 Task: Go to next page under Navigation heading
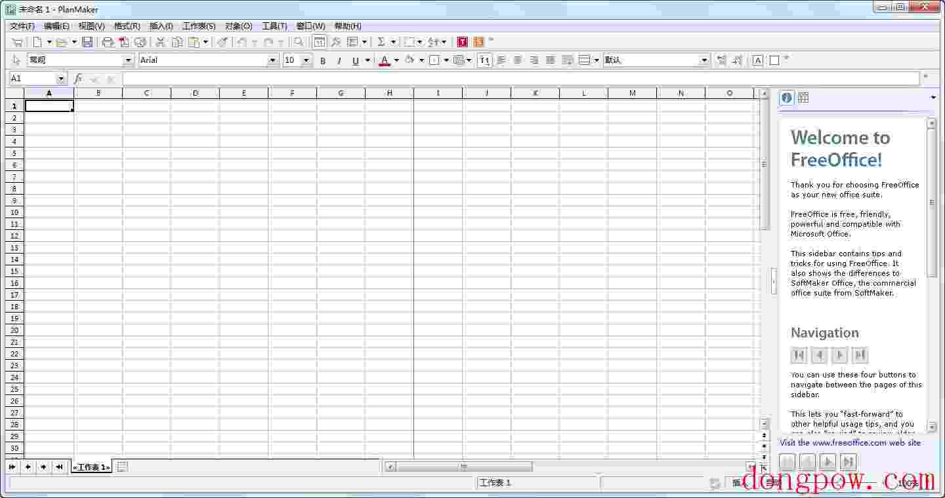click(839, 355)
